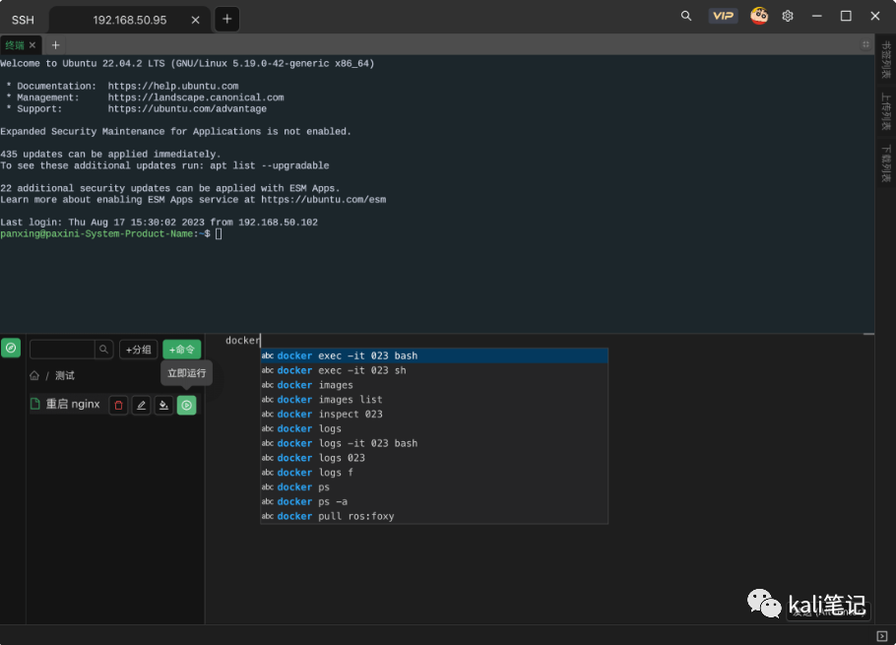Pick the plain docker ps suggestion
The width and height of the screenshot is (896, 645).
coord(434,486)
